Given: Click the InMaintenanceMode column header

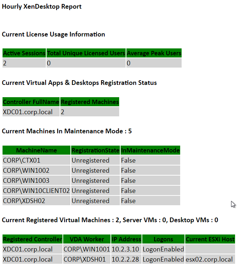Looking at the screenshot, I should (150, 150).
